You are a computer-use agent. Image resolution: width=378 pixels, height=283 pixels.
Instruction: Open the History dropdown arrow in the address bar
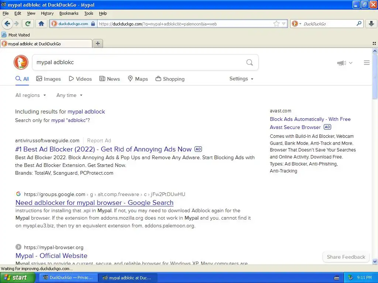pos(284,24)
